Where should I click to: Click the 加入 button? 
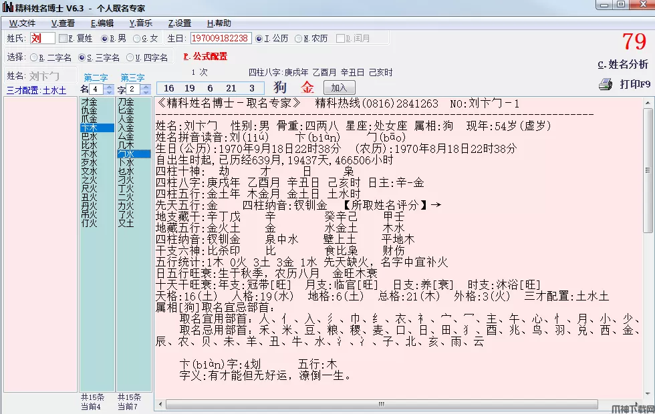click(x=339, y=87)
